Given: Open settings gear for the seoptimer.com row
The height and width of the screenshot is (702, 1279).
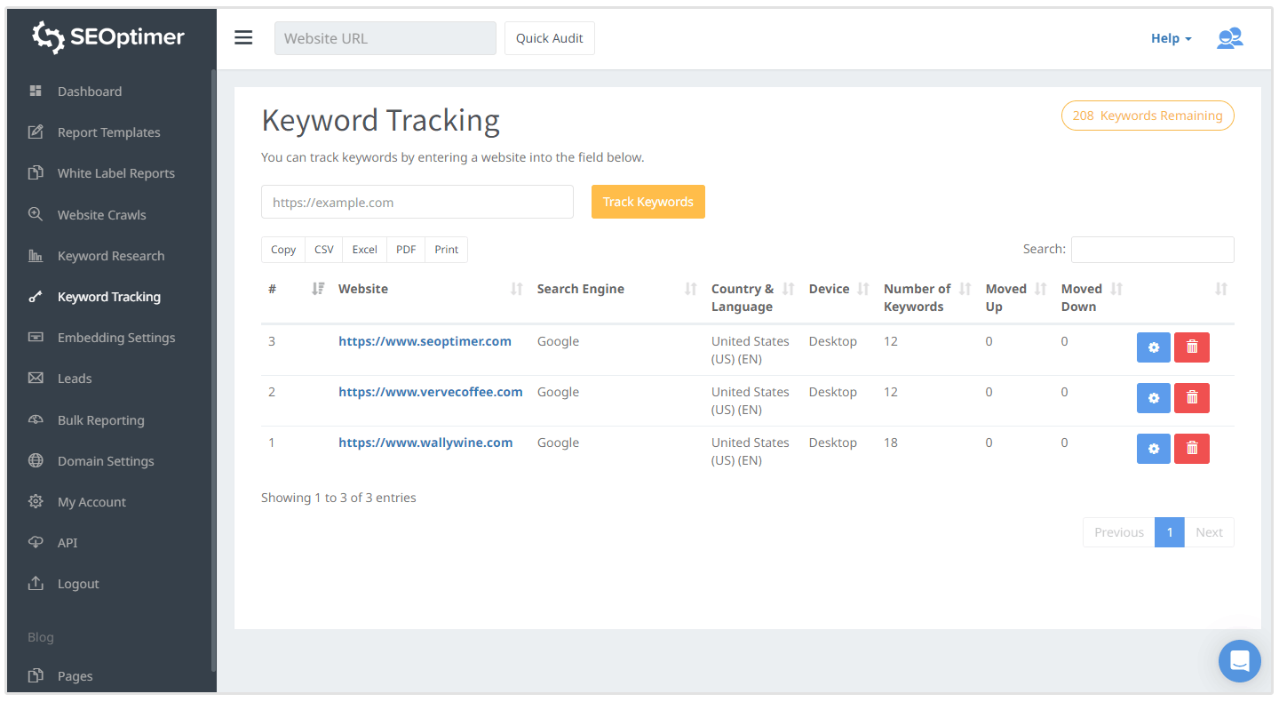Looking at the screenshot, I should [1153, 347].
